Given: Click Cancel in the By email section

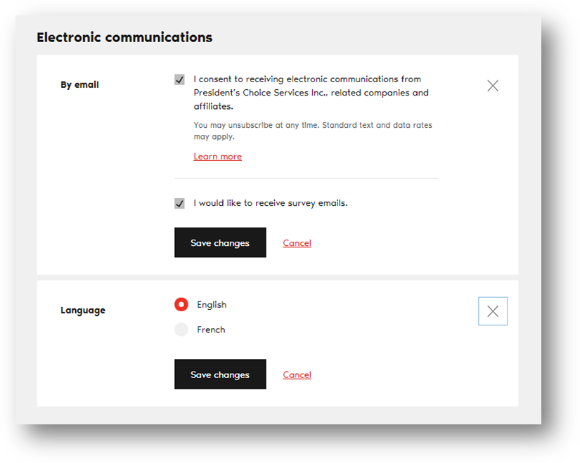Looking at the screenshot, I should (297, 242).
